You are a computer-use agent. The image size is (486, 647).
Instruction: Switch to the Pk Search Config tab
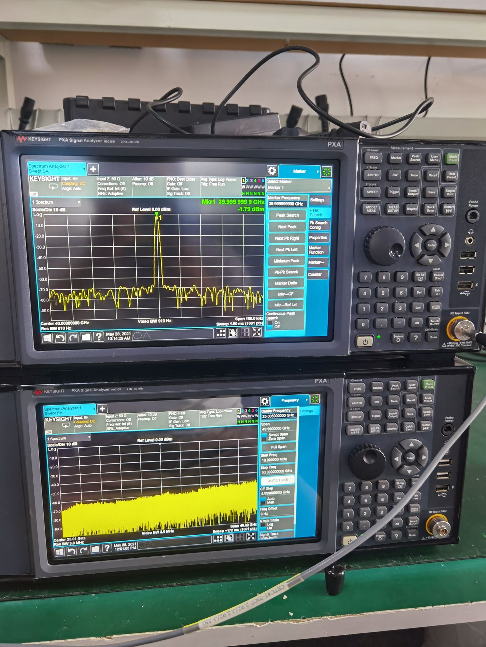319,225
